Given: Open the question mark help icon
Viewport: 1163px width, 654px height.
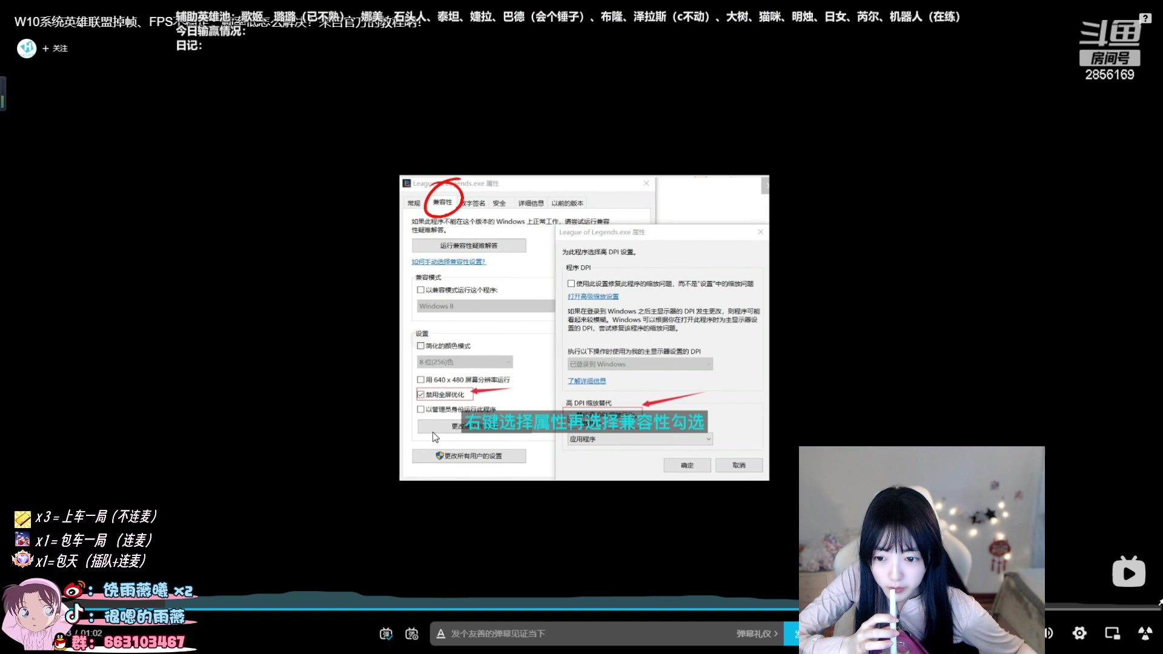Looking at the screenshot, I should [x=1145, y=18].
